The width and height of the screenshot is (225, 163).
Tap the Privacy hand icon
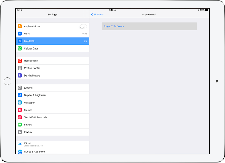pyautogui.click(x=20, y=132)
